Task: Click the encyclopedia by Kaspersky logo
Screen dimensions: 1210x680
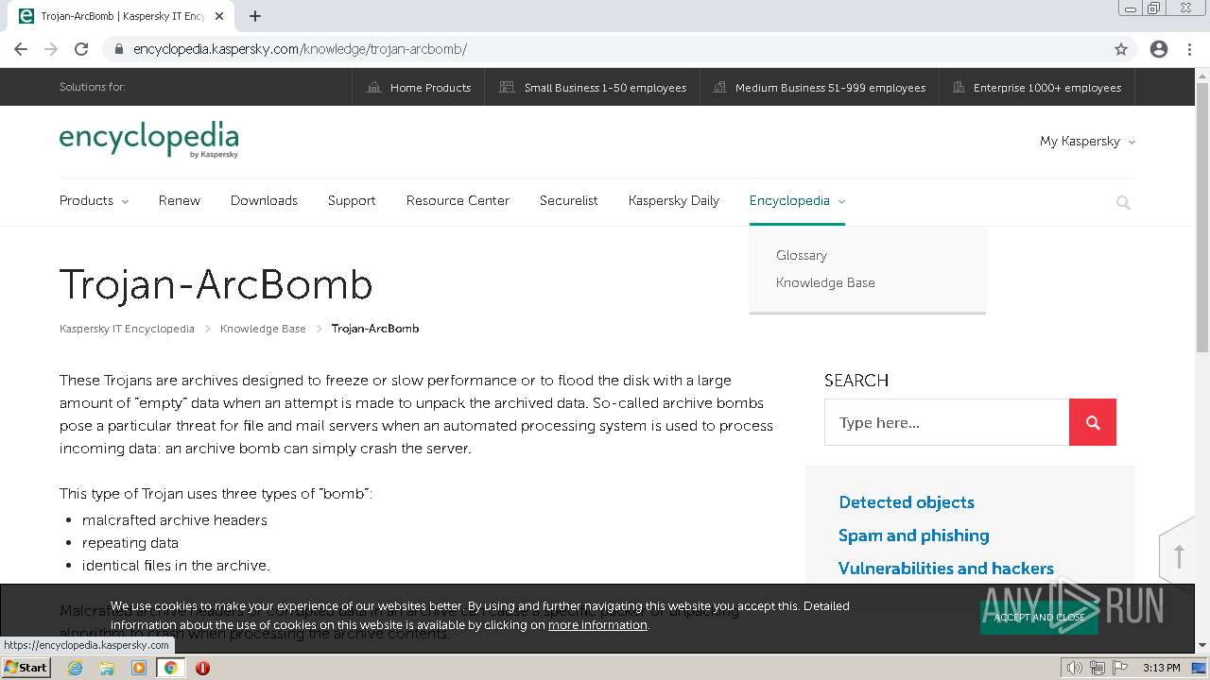Action: 148,139
